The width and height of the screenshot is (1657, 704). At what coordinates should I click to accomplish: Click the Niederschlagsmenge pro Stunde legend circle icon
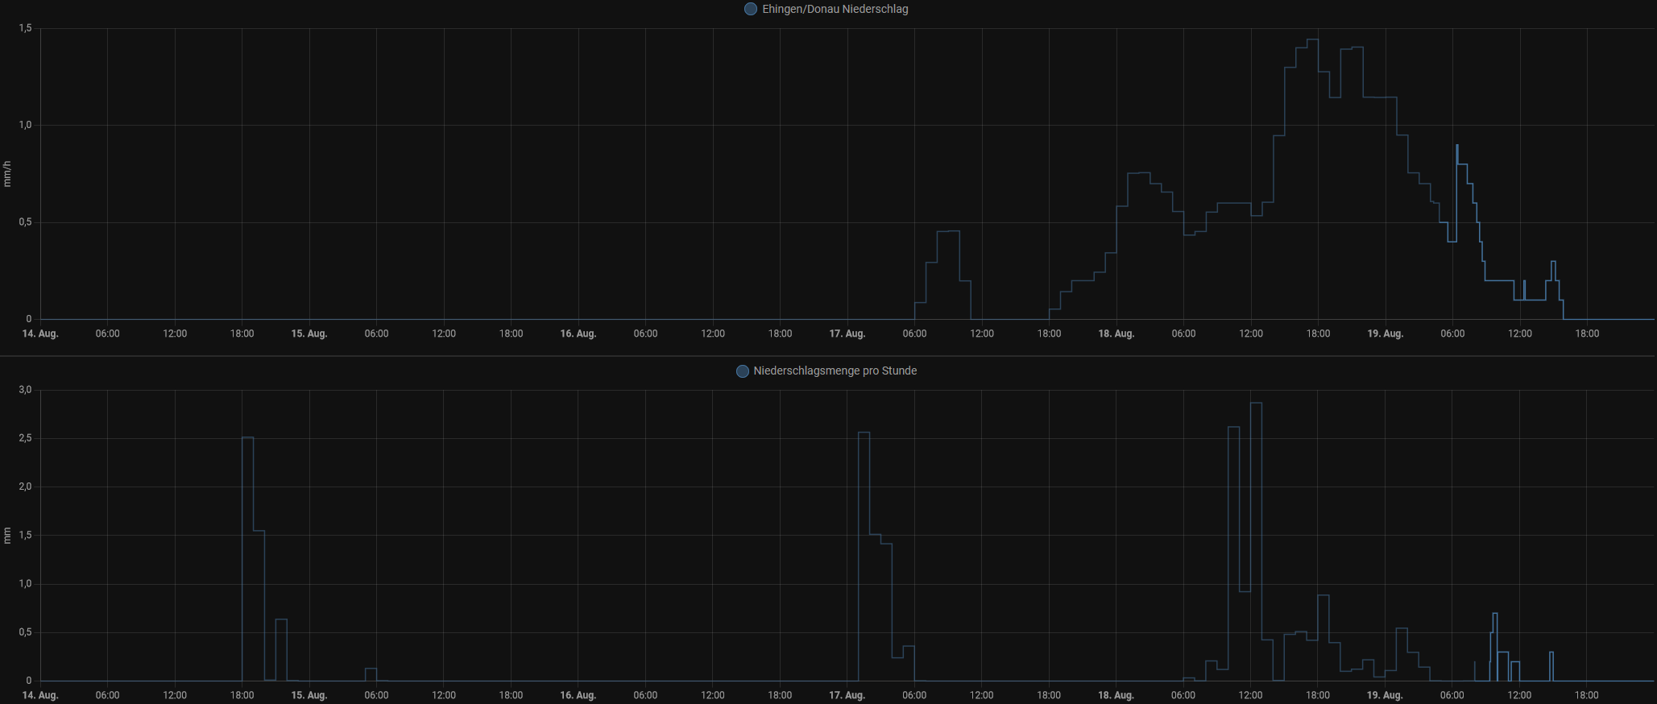point(742,371)
